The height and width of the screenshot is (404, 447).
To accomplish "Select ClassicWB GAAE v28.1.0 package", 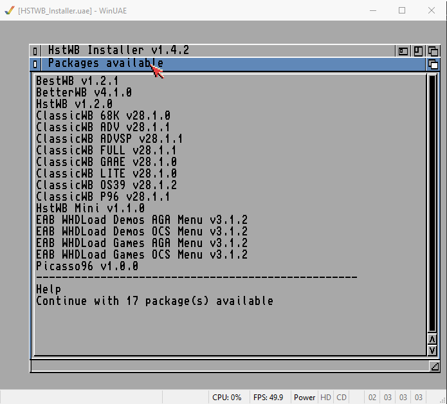I will coord(106,162).
